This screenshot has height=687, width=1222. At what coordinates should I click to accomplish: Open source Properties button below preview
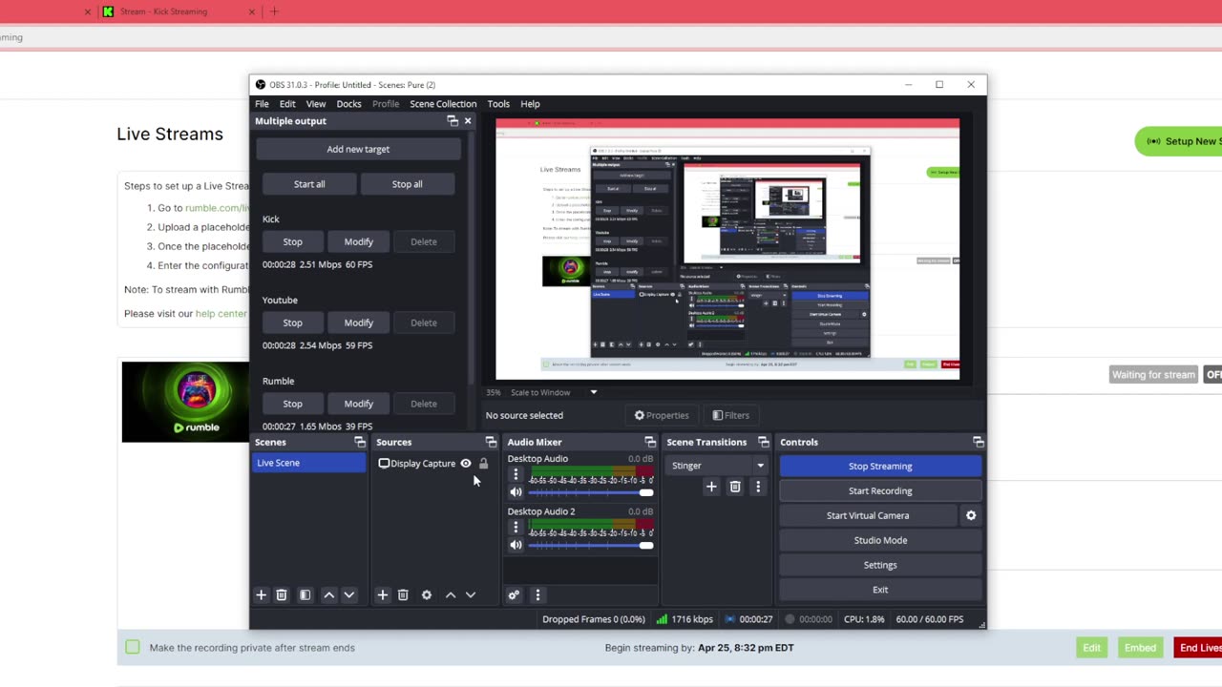point(662,415)
